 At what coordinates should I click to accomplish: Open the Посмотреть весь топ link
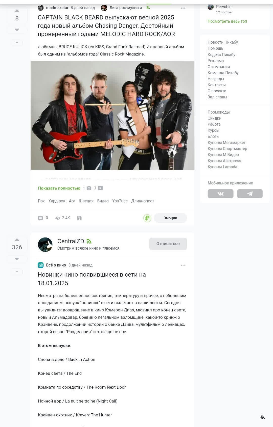[x=227, y=21]
